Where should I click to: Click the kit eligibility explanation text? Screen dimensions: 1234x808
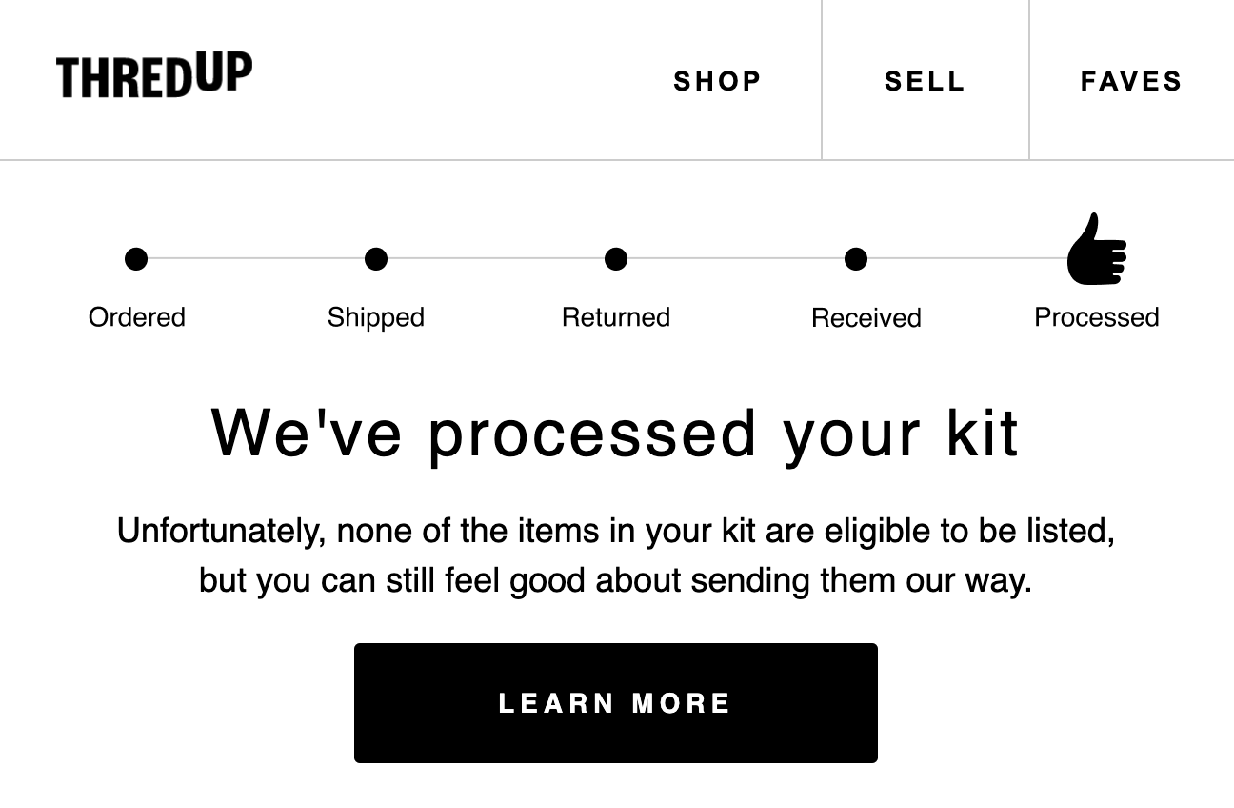click(616, 555)
